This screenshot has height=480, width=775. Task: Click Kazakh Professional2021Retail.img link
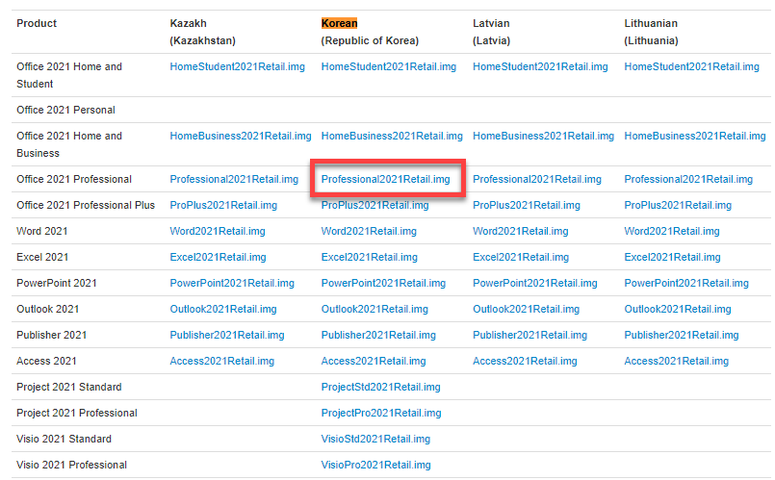(234, 179)
